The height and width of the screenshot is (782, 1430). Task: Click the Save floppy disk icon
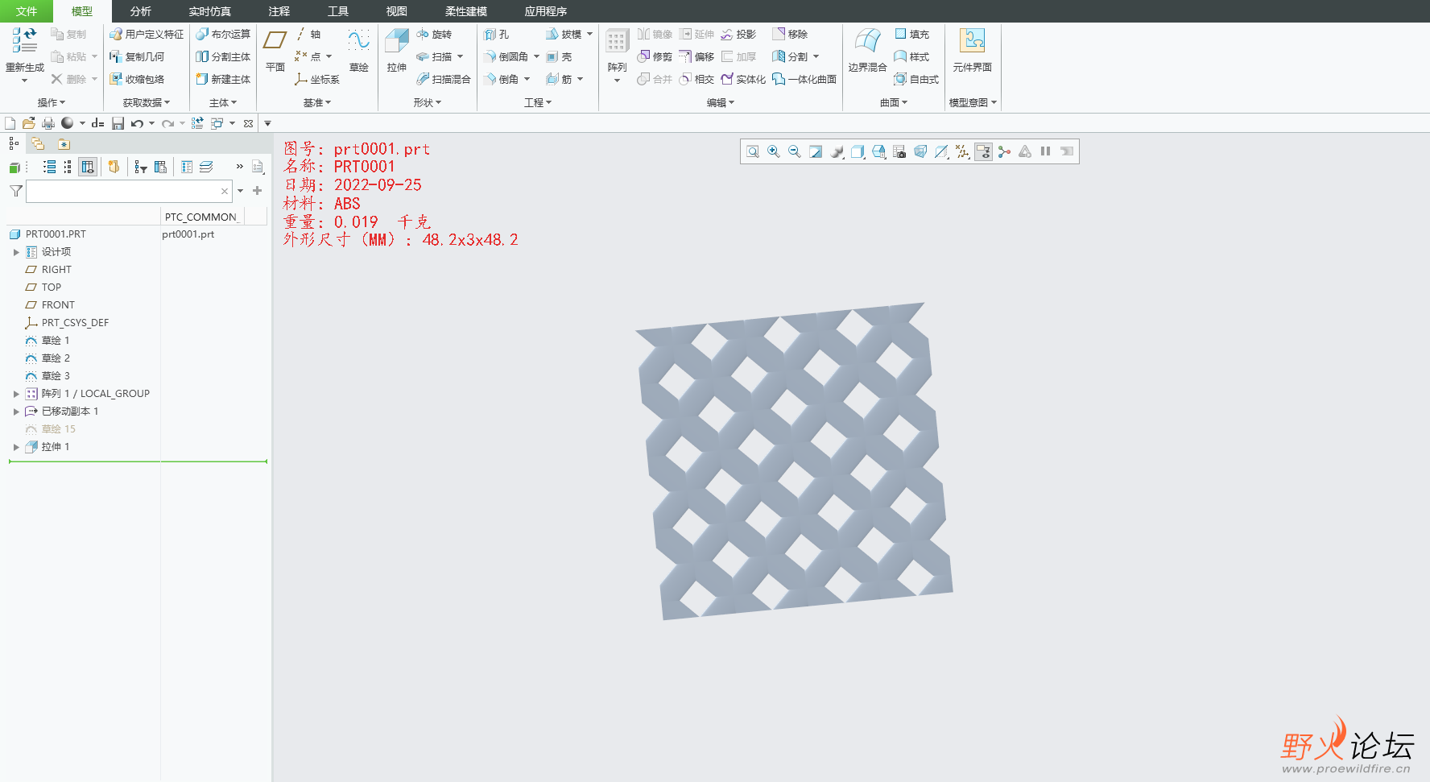118,123
